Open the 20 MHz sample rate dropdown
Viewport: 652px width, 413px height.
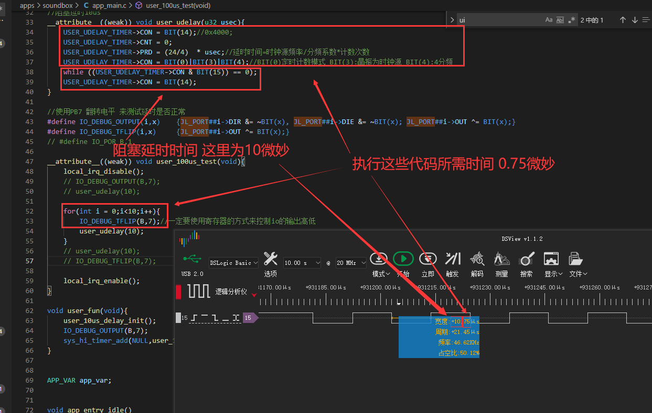tap(351, 263)
